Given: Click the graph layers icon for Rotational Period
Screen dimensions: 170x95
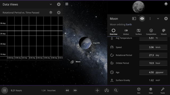Looking at the screenshot, I should pyautogui.click(x=51, y=12).
